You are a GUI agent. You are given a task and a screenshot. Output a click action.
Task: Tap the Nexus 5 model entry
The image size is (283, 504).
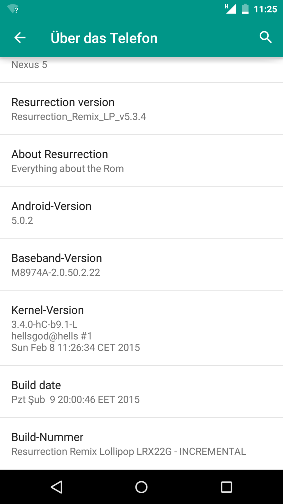pyautogui.click(x=29, y=65)
